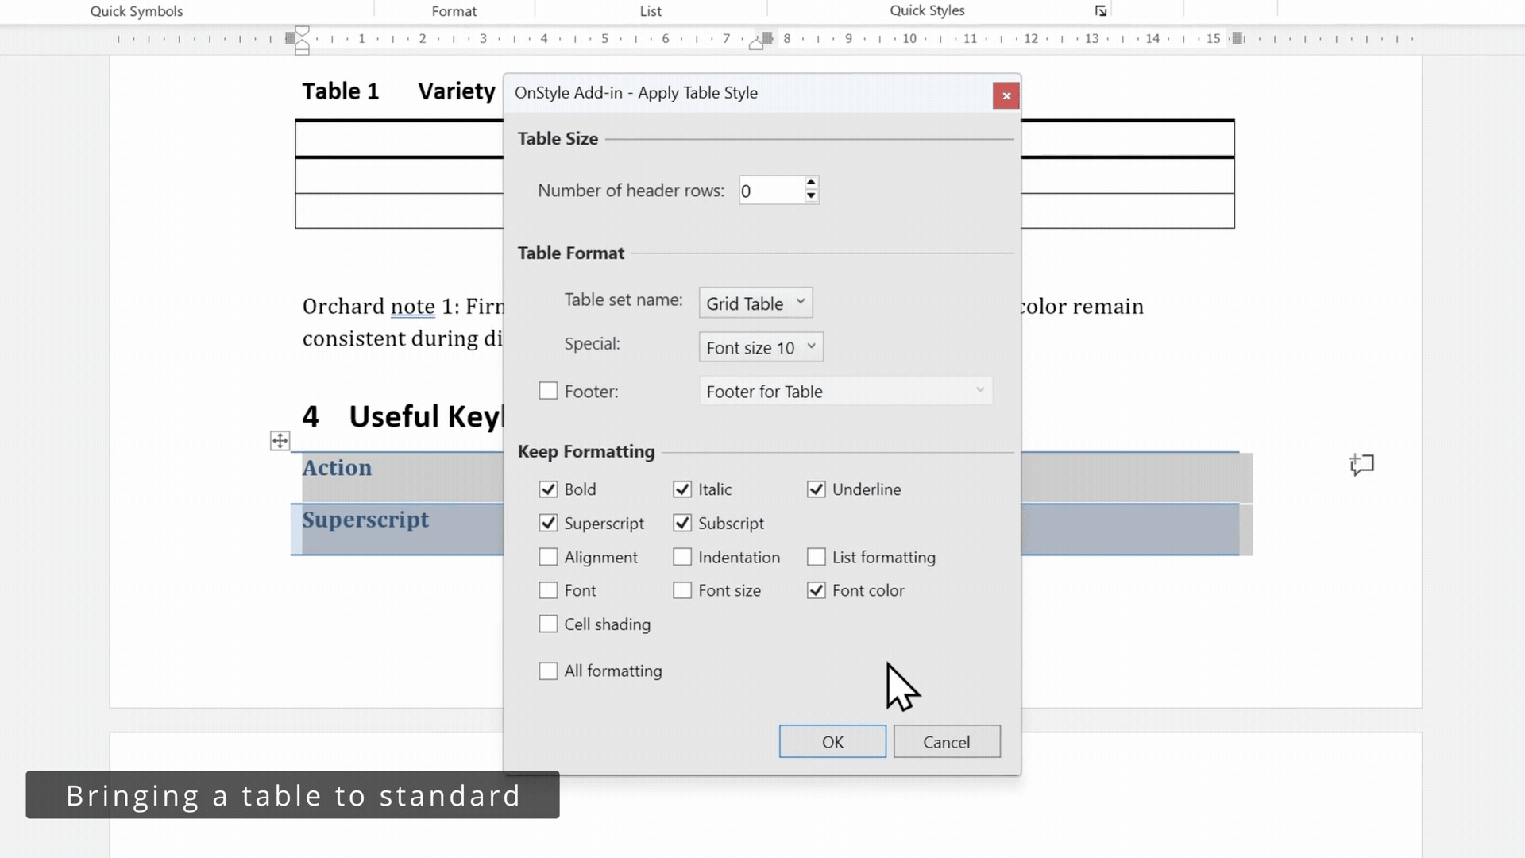Click the Superscript table cell in document
The image size is (1525, 858).
click(365, 520)
